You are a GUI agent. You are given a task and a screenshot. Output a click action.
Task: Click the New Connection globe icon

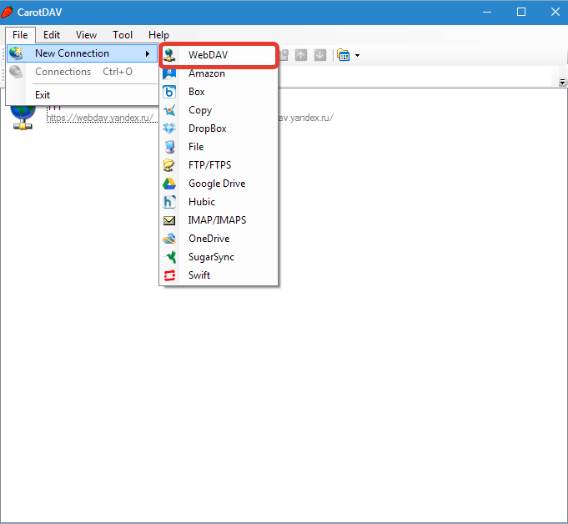[x=16, y=53]
